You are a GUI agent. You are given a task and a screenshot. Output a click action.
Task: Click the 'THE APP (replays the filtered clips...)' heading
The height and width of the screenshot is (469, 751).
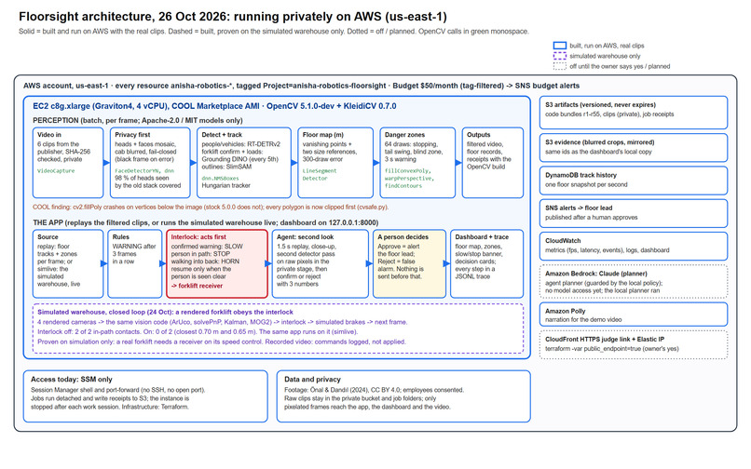click(206, 222)
